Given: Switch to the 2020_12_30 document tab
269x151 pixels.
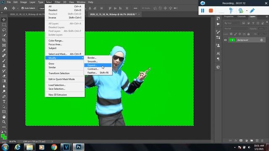Looking at the screenshot, I should (x=26, y=14).
